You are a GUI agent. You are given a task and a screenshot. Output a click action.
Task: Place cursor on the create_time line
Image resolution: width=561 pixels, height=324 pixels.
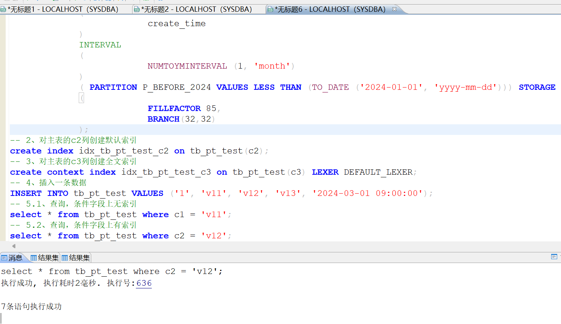pyautogui.click(x=176, y=23)
